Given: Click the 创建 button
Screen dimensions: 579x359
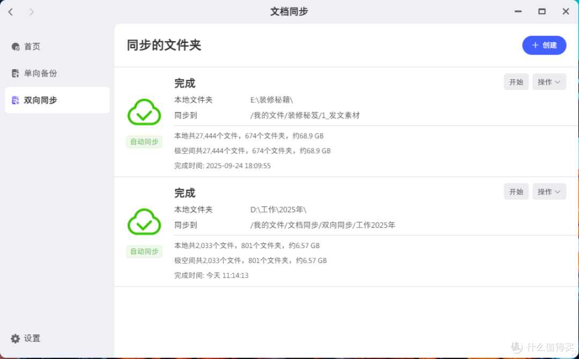Looking at the screenshot, I should [x=544, y=46].
